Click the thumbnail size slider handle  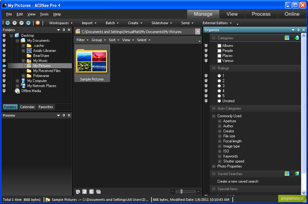(181, 192)
